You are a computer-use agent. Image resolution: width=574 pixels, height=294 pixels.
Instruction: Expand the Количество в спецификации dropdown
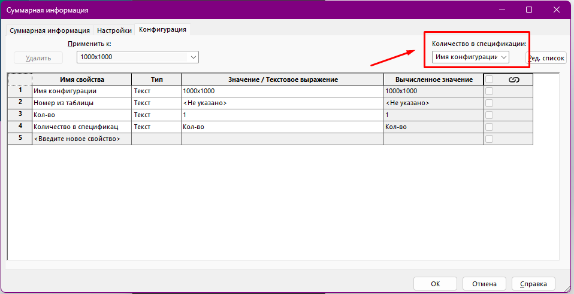[470, 57]
